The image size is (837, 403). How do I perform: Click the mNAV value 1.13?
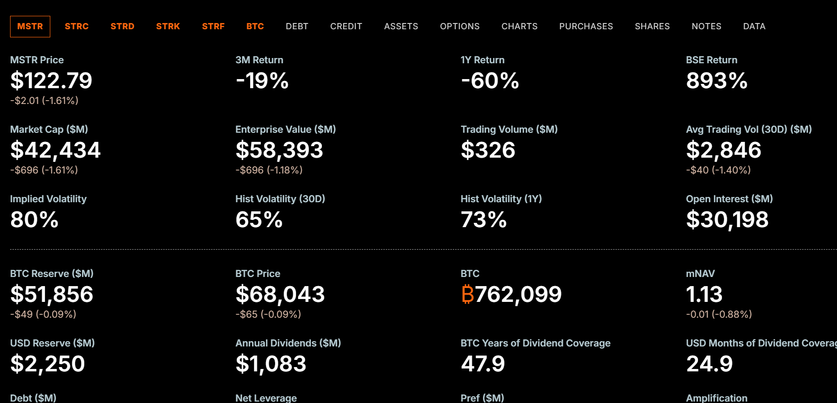pos(704,294)
